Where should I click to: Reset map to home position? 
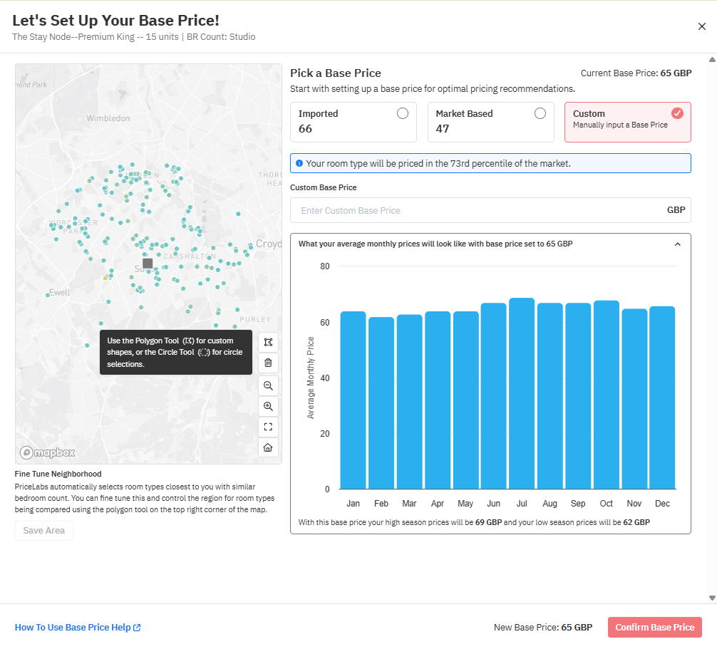pos(268,447)
